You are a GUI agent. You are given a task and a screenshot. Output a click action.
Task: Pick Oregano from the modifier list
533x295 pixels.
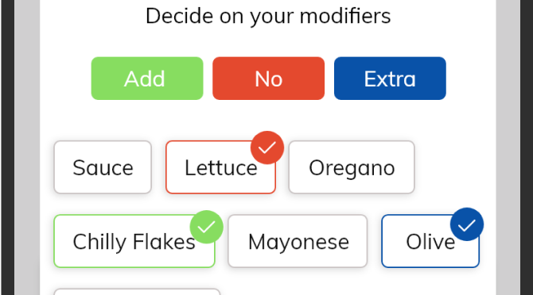click(x=352, y=167)
